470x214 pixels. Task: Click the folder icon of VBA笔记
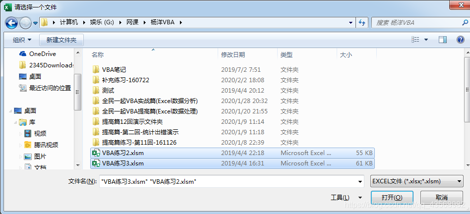pyautogui.click(x=96, y=70)
